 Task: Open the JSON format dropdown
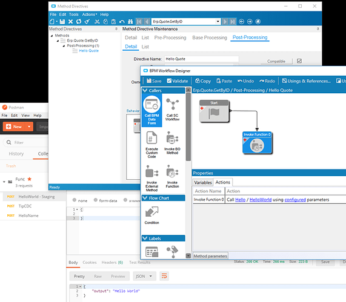click(144, 276)
